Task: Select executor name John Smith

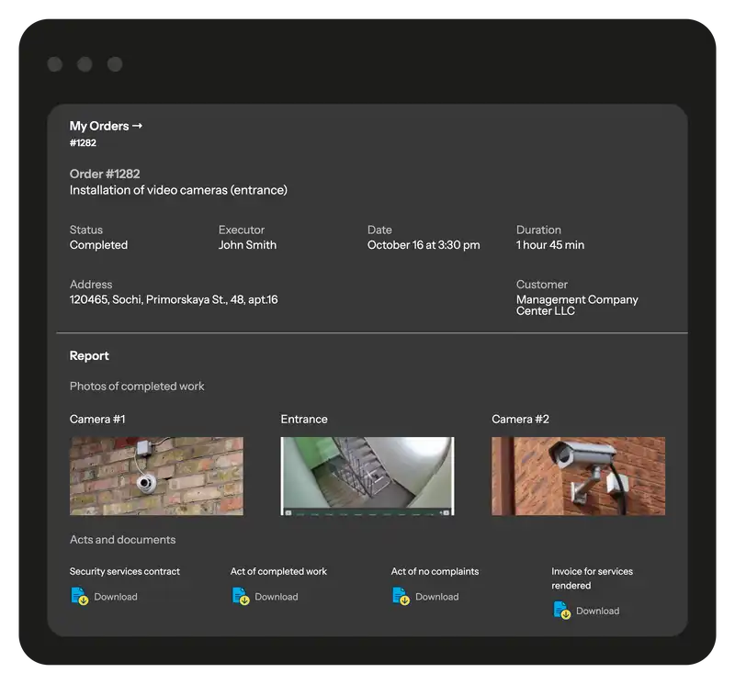Action: [247, 245]
